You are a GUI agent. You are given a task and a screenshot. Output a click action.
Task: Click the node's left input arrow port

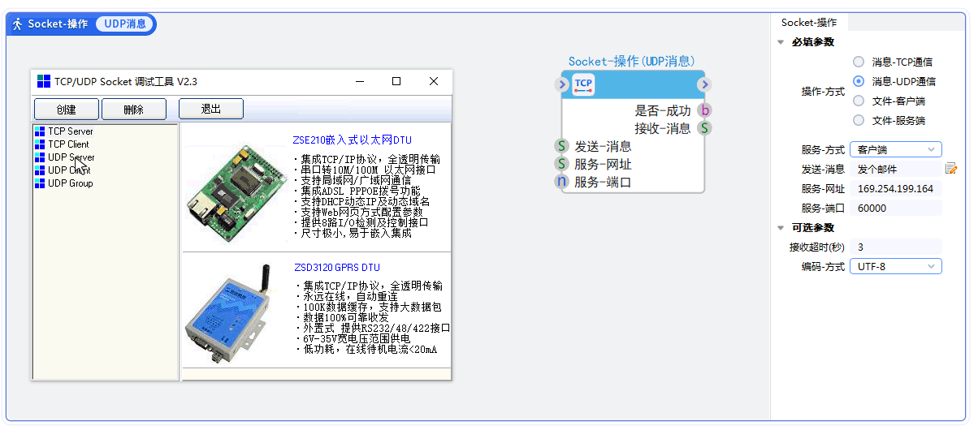[x=562, y=84]
